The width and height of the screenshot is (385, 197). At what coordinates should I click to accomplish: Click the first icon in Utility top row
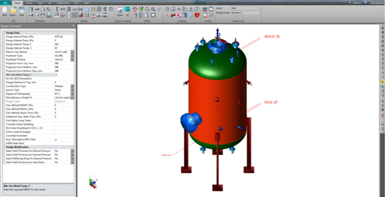(135, 9)
